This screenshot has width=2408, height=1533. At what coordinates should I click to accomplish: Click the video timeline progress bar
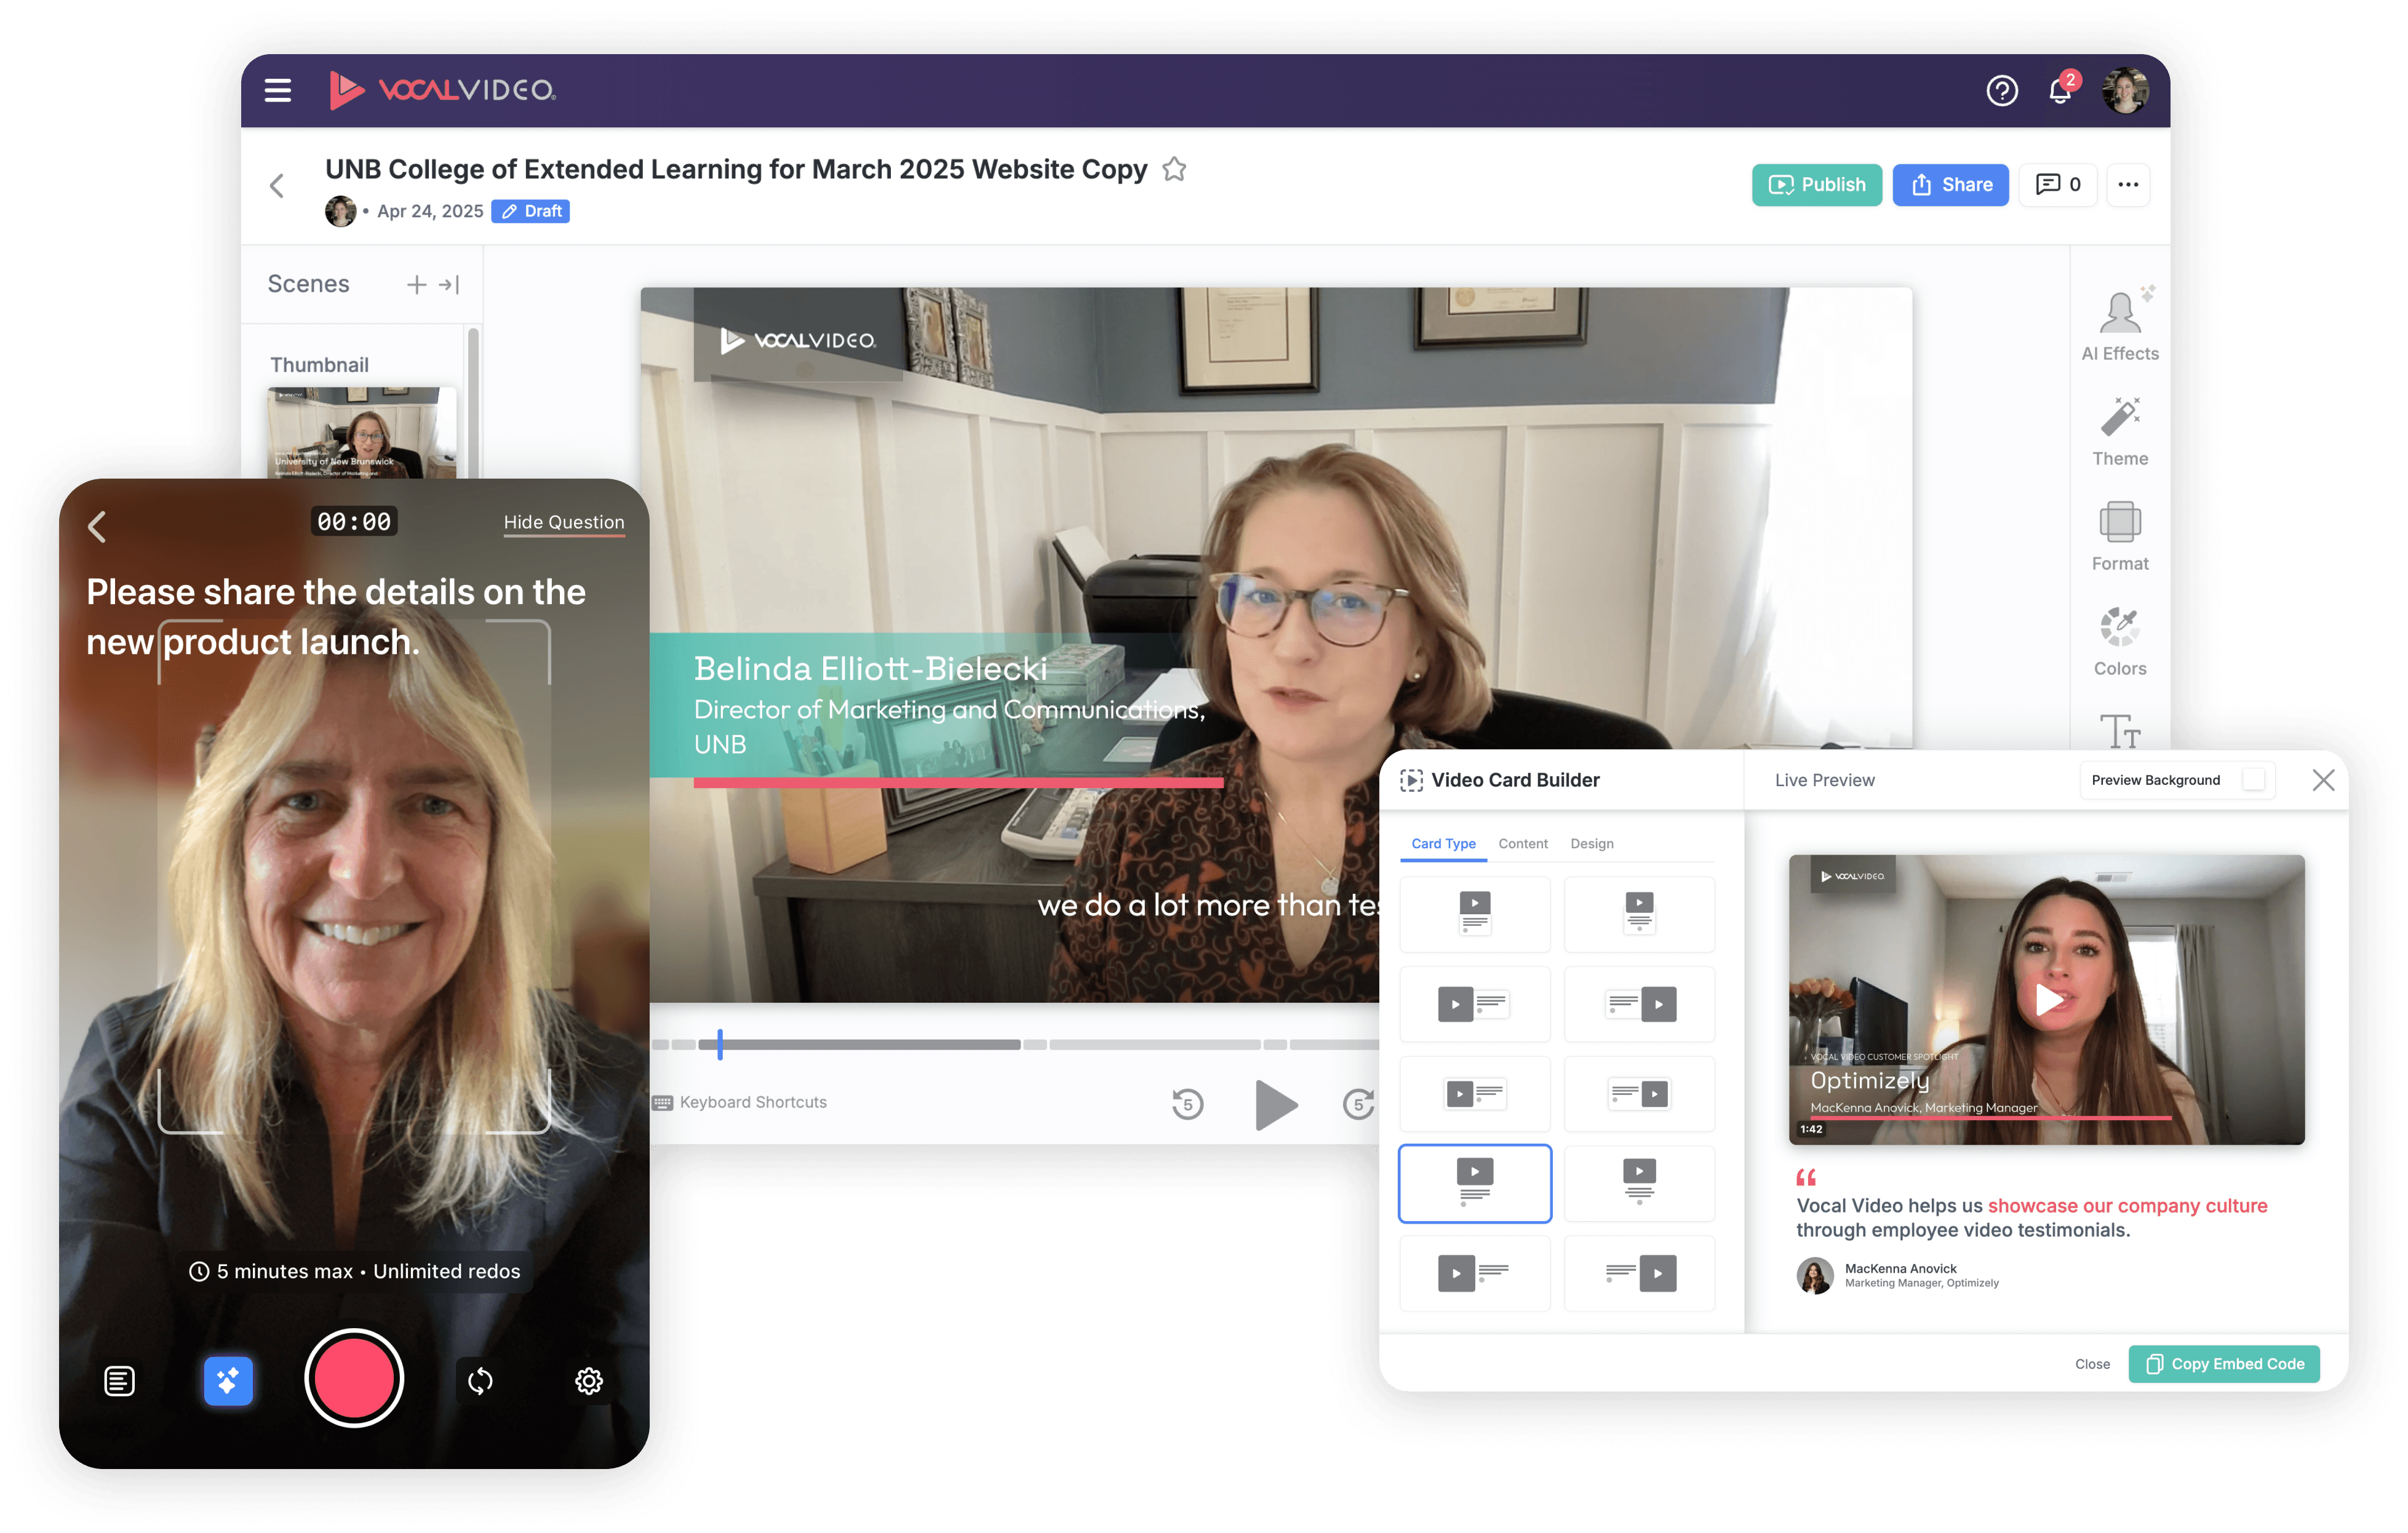pos(1015,1044)
